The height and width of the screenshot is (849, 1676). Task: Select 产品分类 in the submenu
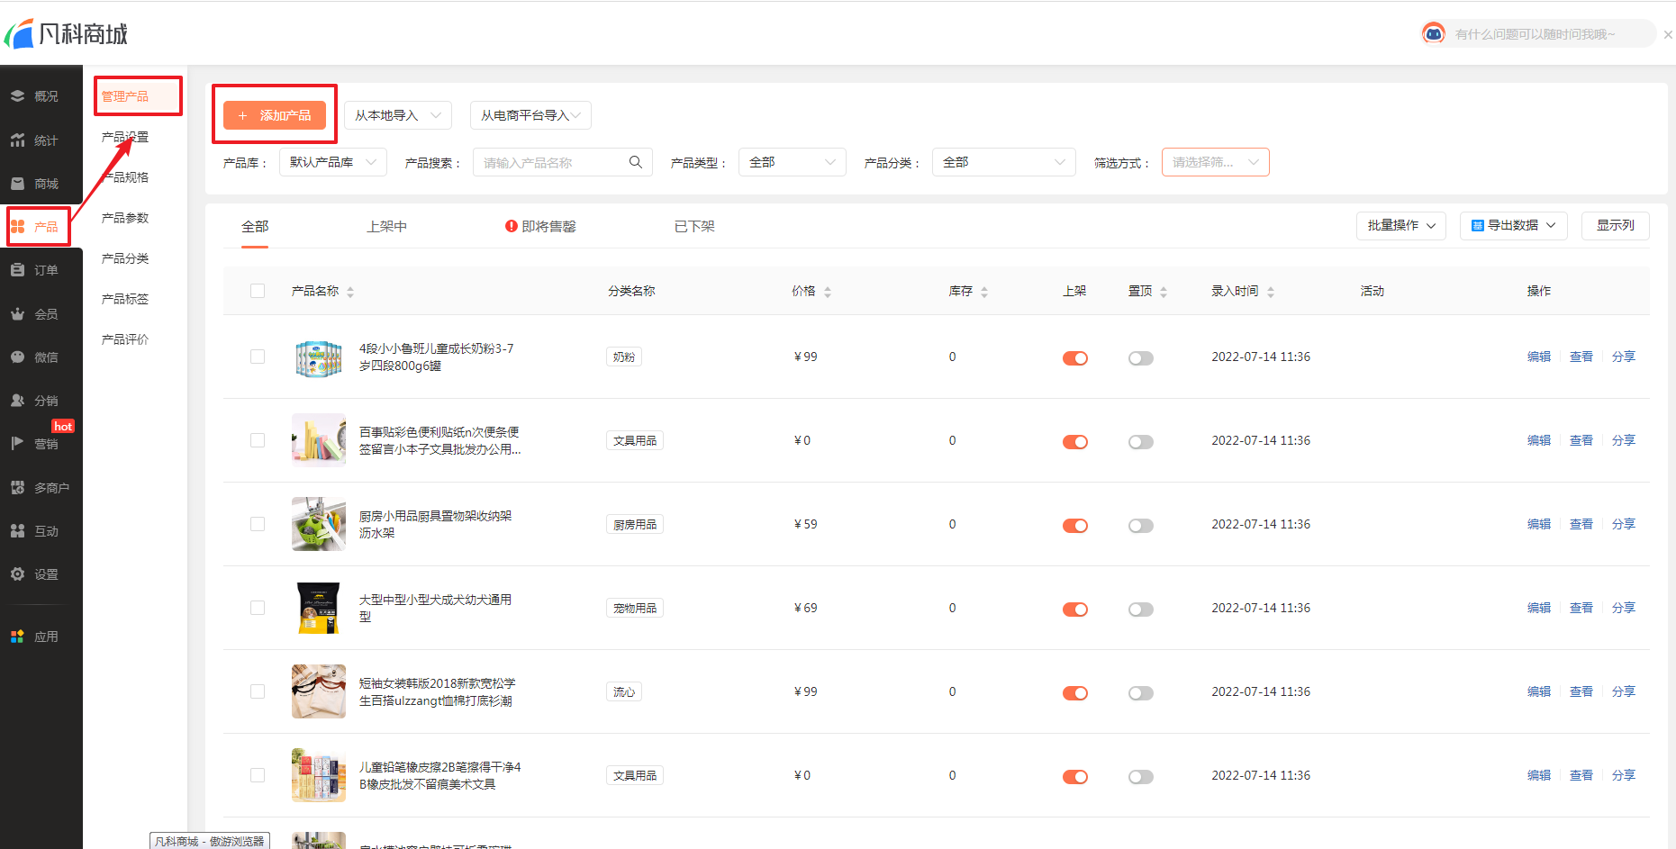(125, 258)
